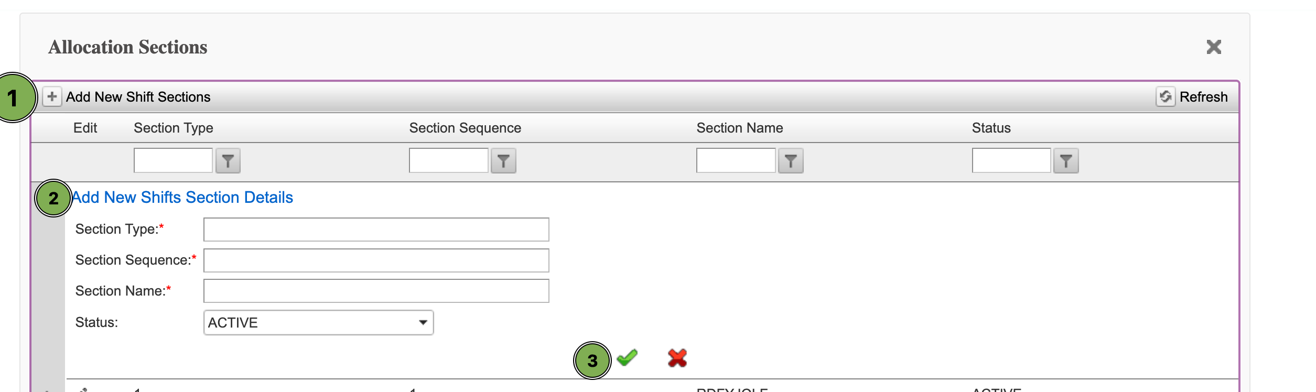Cancel with the red X icon
The height and width of the screenshot is (392, 1316).
click(x=677, y=358)
